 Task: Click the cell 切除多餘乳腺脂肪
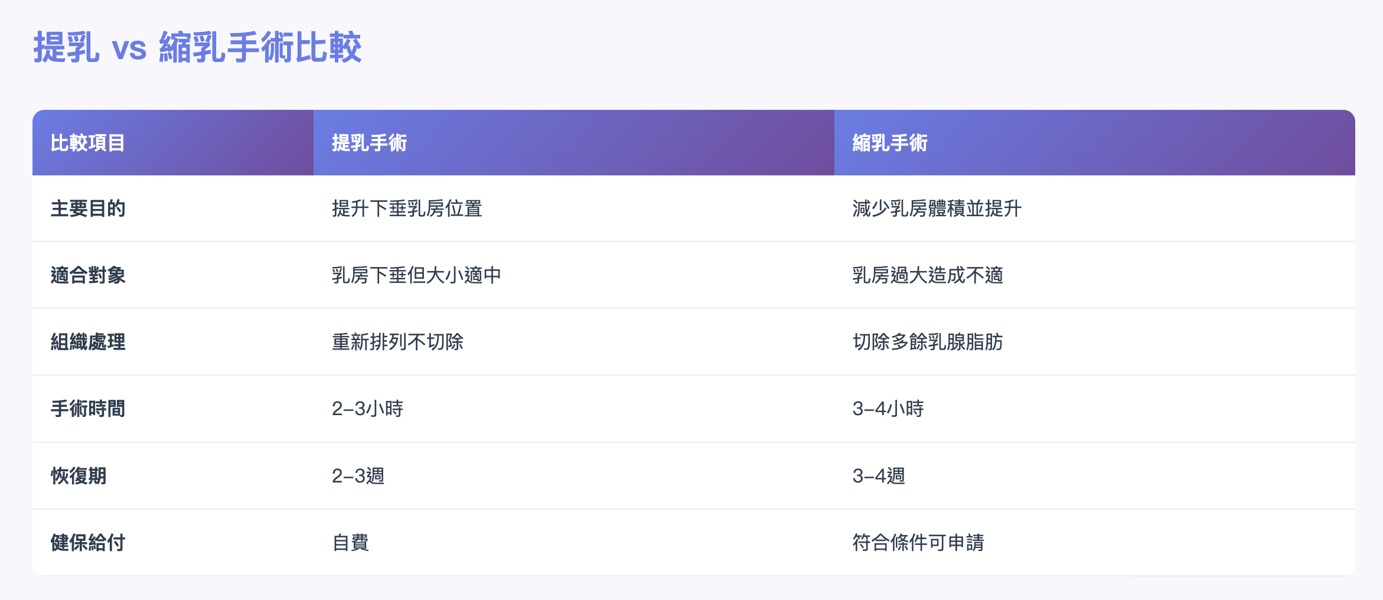pyautogui.click(x=928, y=342)
